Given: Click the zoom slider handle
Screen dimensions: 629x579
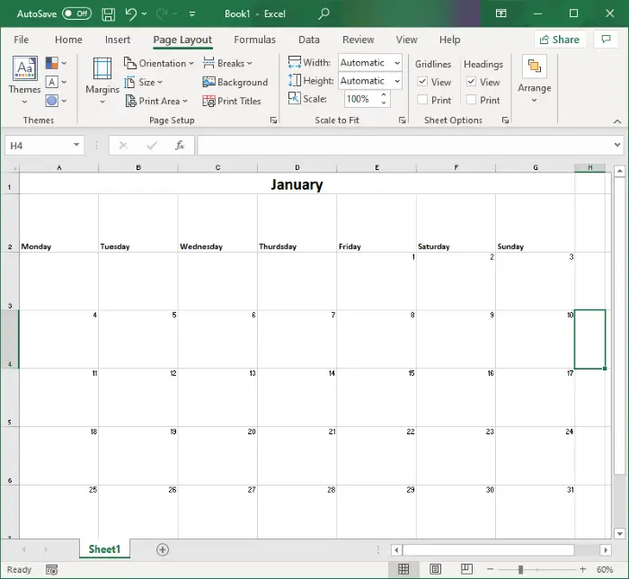Looking at the screenshot, I should point(520,569).
